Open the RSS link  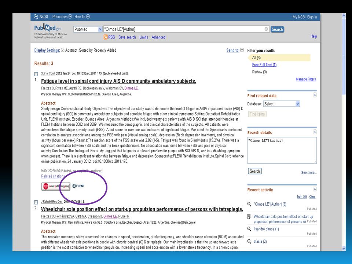click(x=111, y=37)
